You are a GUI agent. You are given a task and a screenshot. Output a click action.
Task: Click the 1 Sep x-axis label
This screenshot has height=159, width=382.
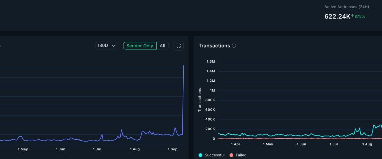point(172,149)
